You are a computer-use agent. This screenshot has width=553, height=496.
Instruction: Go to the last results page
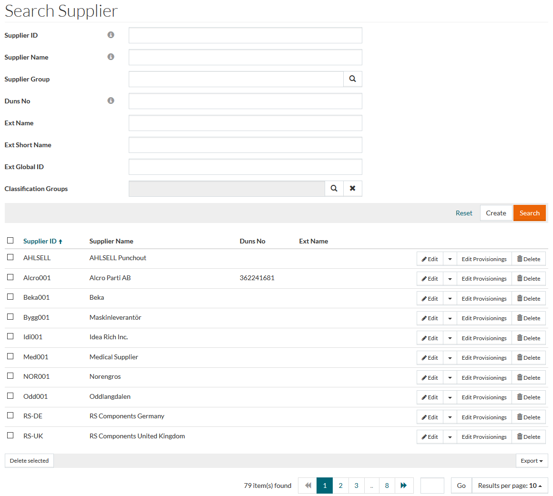(x=404, y=486)
